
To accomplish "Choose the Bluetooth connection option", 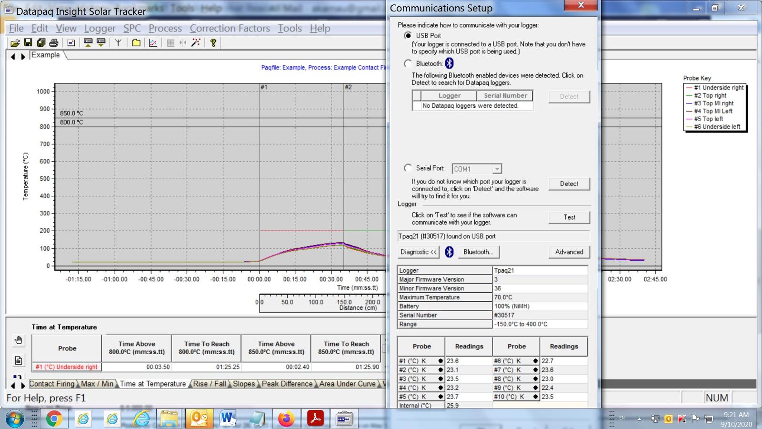I will pyautogui.click(x=408, y=63).
